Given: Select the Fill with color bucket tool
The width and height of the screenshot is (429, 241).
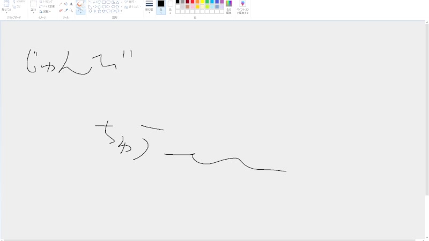Looking at the screenshot, I should [66, 4].
